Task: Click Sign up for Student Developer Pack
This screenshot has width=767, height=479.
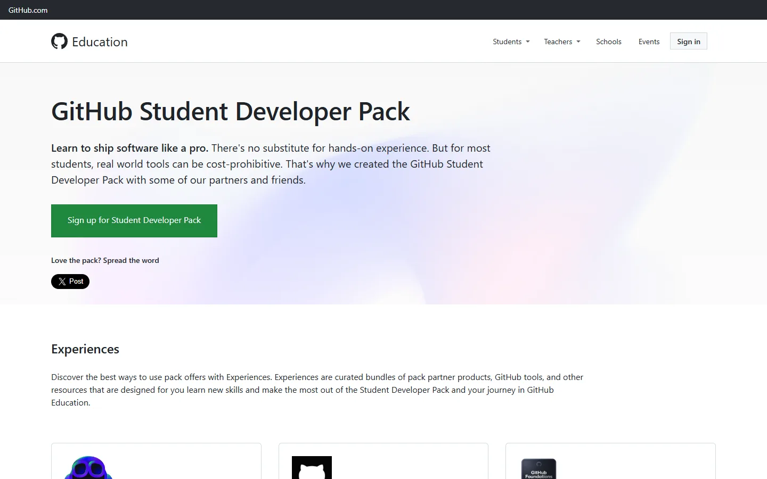Action: [134, 221]
